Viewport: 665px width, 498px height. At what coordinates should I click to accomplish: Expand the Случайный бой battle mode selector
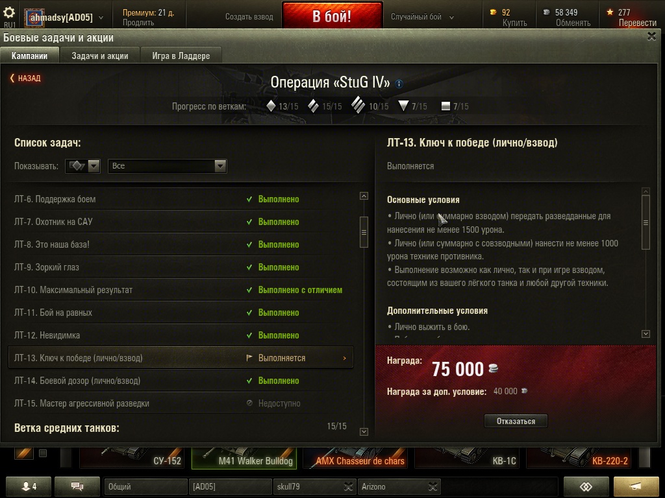pos(422,17)
